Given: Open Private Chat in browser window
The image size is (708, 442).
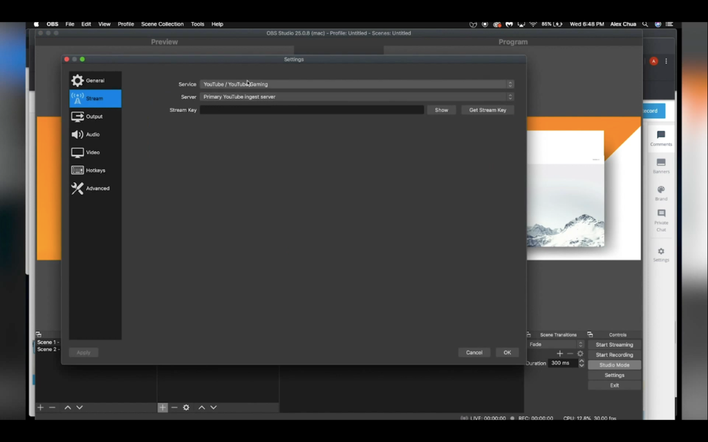Looking at the screenshot, I should click(661, 220).
